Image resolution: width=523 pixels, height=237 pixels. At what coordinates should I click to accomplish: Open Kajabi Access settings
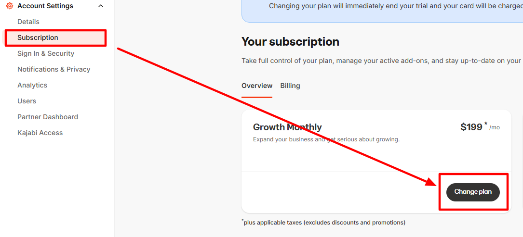(x=40, y=133)
